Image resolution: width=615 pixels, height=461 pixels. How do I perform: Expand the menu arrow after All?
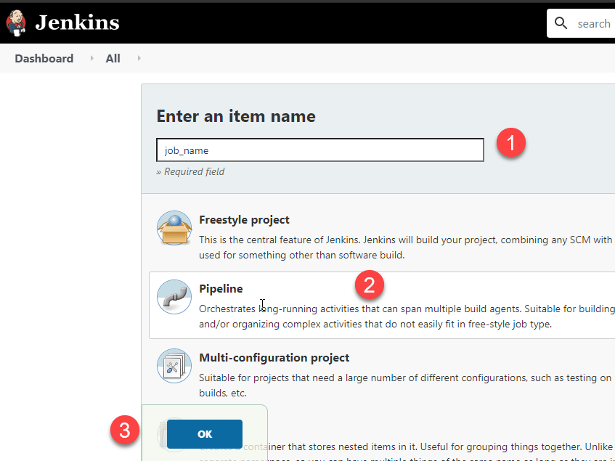pyautogui.click(x=139, y=58)
